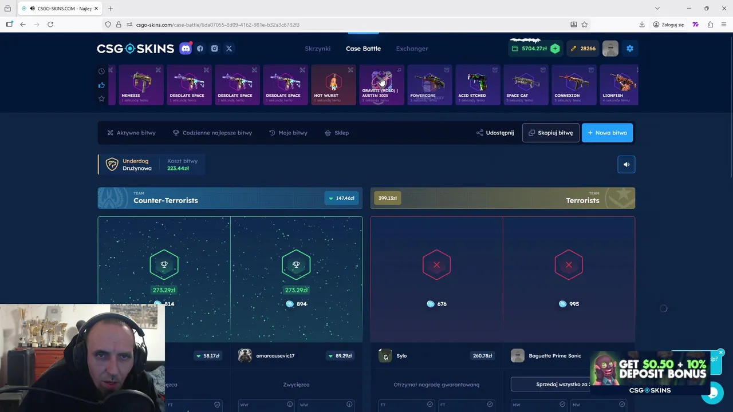Click the 147.46zł Counter-Terrorists value

(x=341, y=198)
